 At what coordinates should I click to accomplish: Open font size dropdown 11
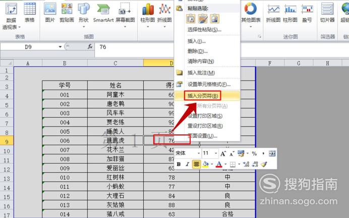point(216,154)
